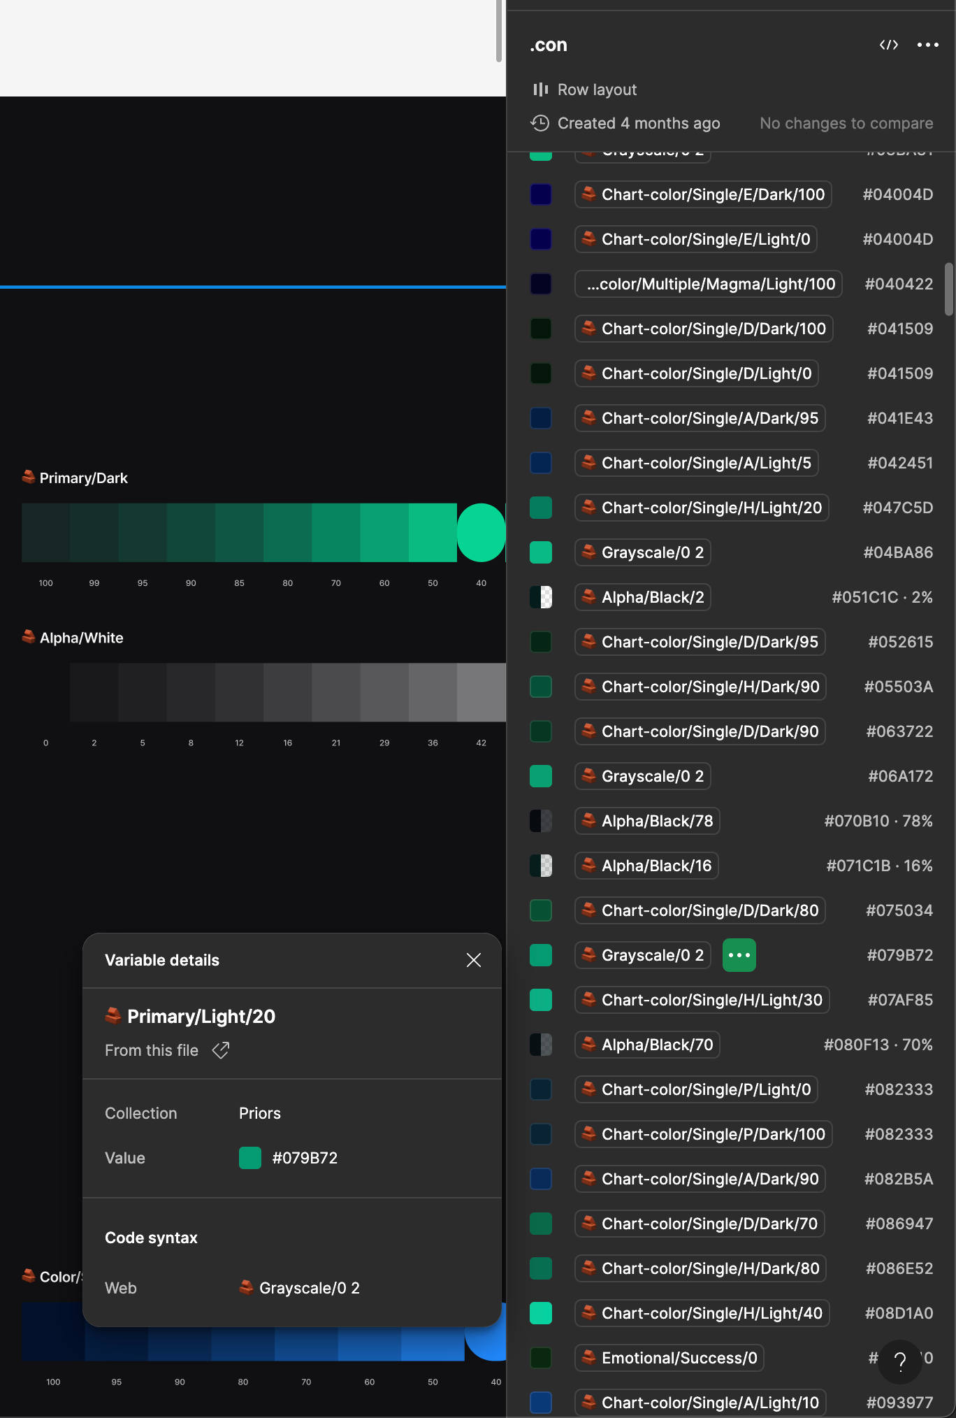Click the Alpha/Black/70 variable chip
This screenshot has width=956, height=1418.
647,1045
